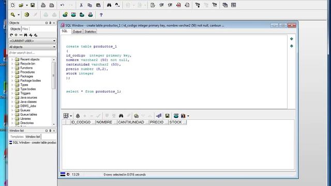Image resolution: width=331 pixels, height=186 pixels.
Task: Click the cascade windows icon in toolbar
Action: [225, 5]
